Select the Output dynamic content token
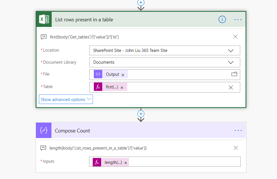 (112, 74)
